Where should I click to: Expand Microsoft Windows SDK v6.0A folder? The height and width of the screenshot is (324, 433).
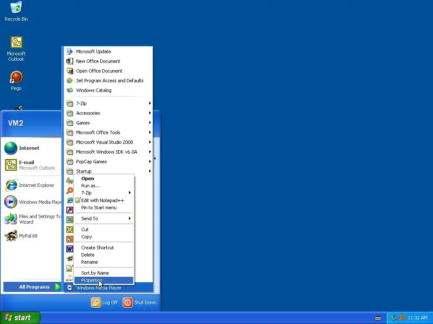click(108, 152)
